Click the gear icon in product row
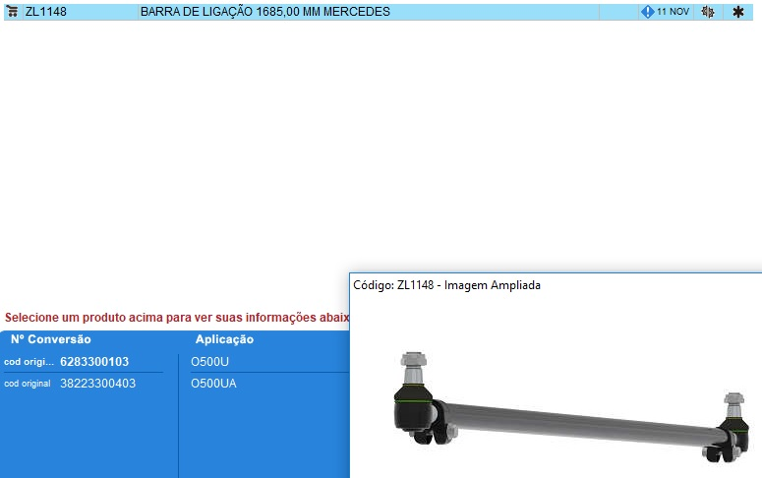This screenshot has height=478, width=762. 708,12
